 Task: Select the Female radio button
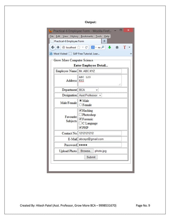pyautogui.click(x=80, y=105)
